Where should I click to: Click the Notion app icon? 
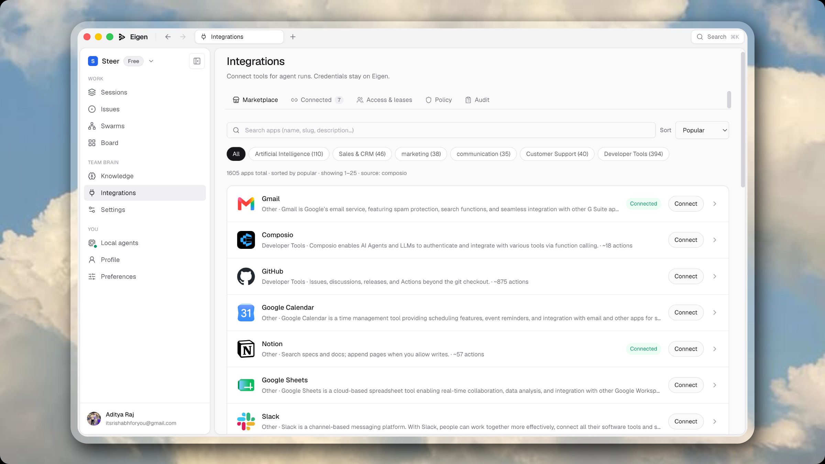click(246, 349)
